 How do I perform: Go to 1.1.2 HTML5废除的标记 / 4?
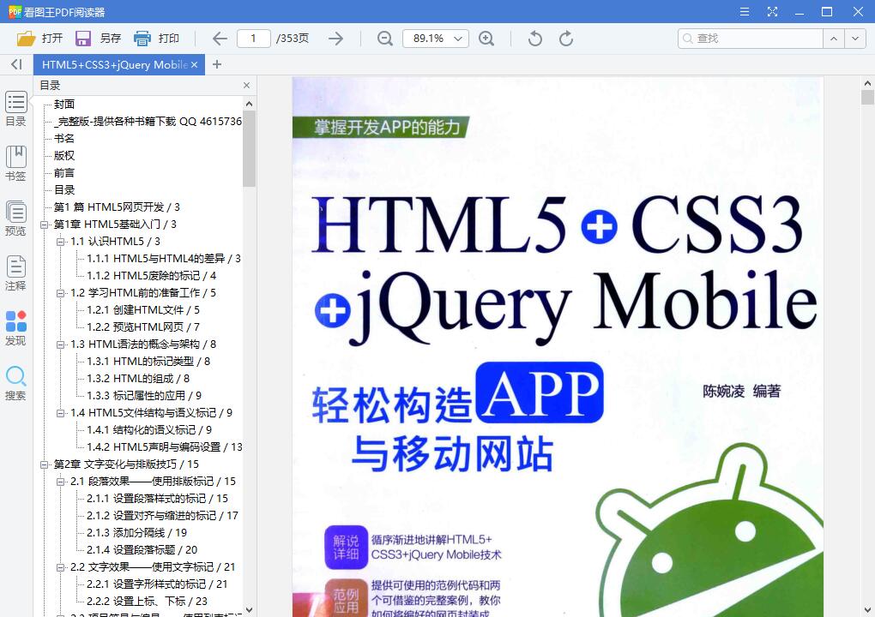151,276
